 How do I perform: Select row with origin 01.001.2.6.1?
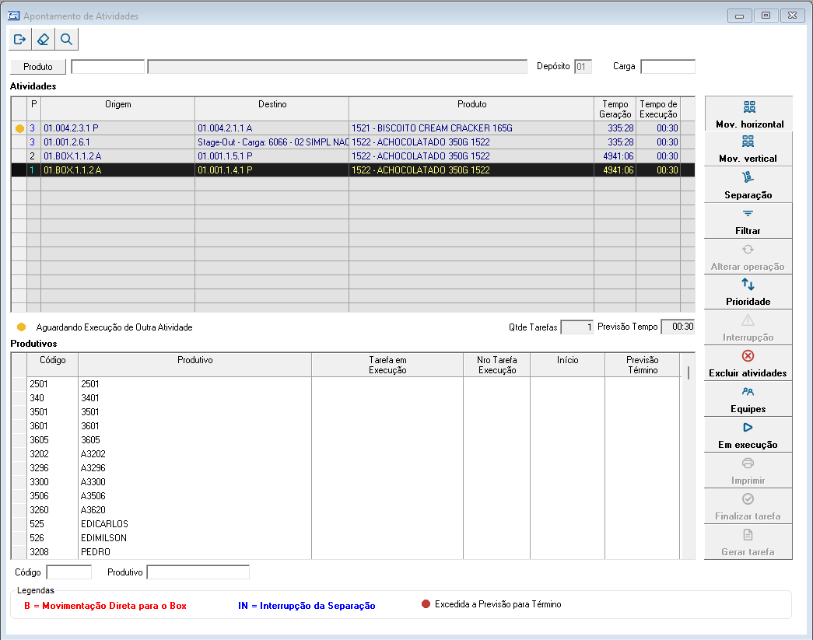(x=352, y=142)
